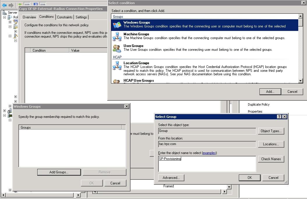The image size is (307, 199).
Task: Open the Framed dropdown
Action: tap(229, 186)
